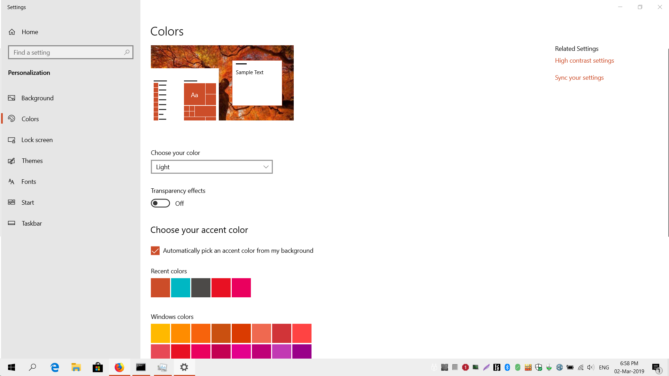Viewport: 669px width, 376px height.
Task: Click the search magnifier in Find a setting
Action: 127,53
